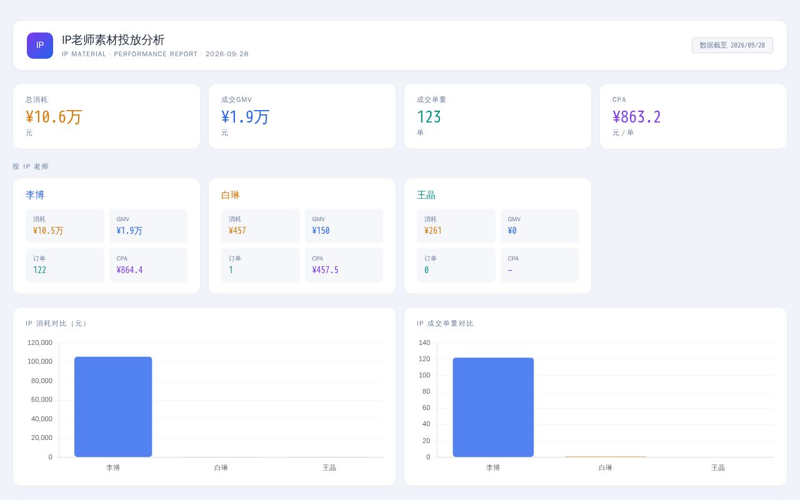Screen dimensions: 800x500
Task: Click the 总消耗 value ¥10.6万
Action: click(x=54, y=117)
